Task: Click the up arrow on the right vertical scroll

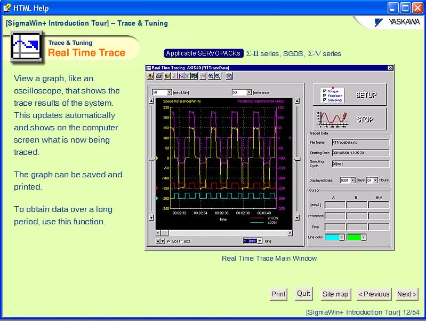Action: click(297, 101)
